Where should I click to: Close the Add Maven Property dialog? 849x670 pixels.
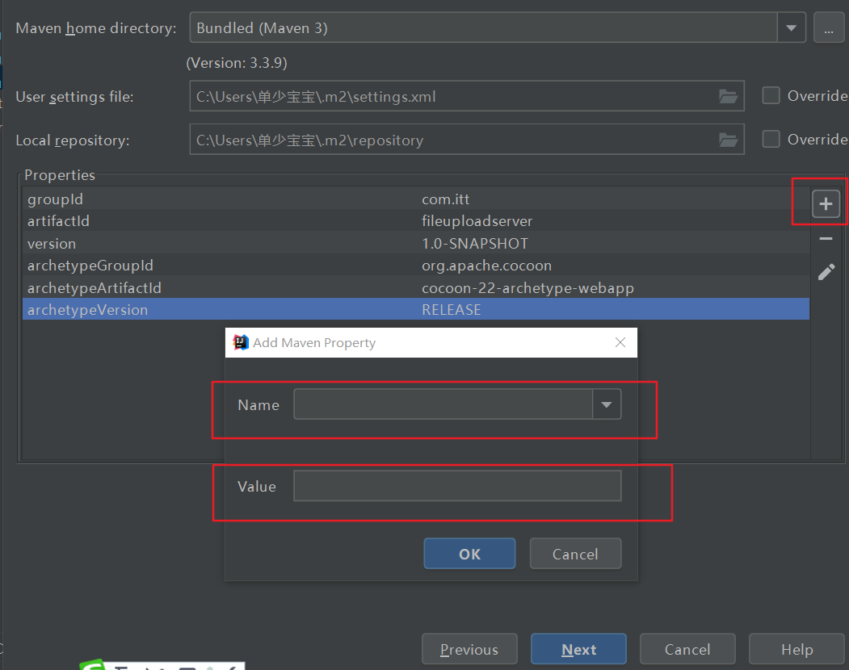pos(620,342)
